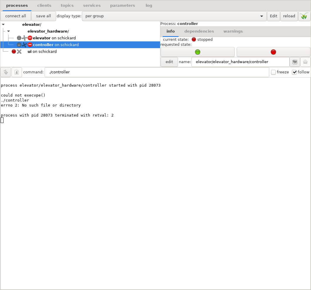Image resolution: width=311 pixels, height=290 pixels.
Task: Select controller on schickard row
Action: click(x=80, y=45)
